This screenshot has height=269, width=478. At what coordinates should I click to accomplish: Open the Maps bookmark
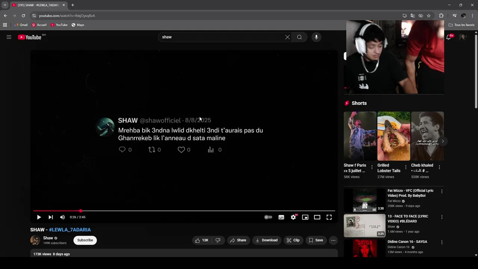(78, 25)
